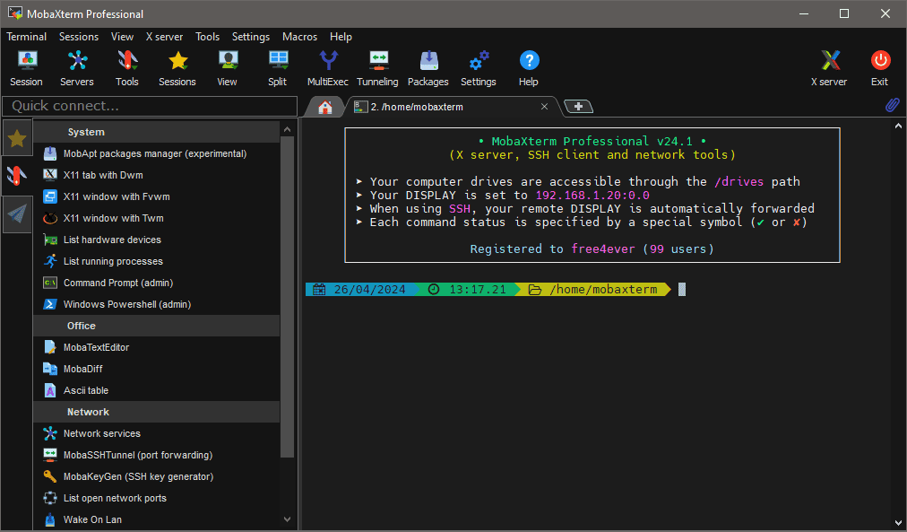This screenshot has width=907, height=532.
Task: Click the /drives path text in terminal
Action: click(739, 182)
